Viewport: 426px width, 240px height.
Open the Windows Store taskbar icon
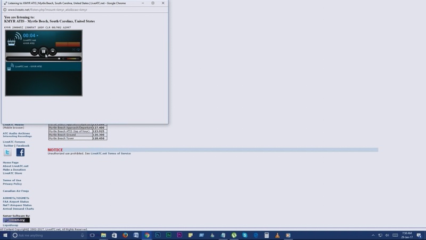[114, 235]
